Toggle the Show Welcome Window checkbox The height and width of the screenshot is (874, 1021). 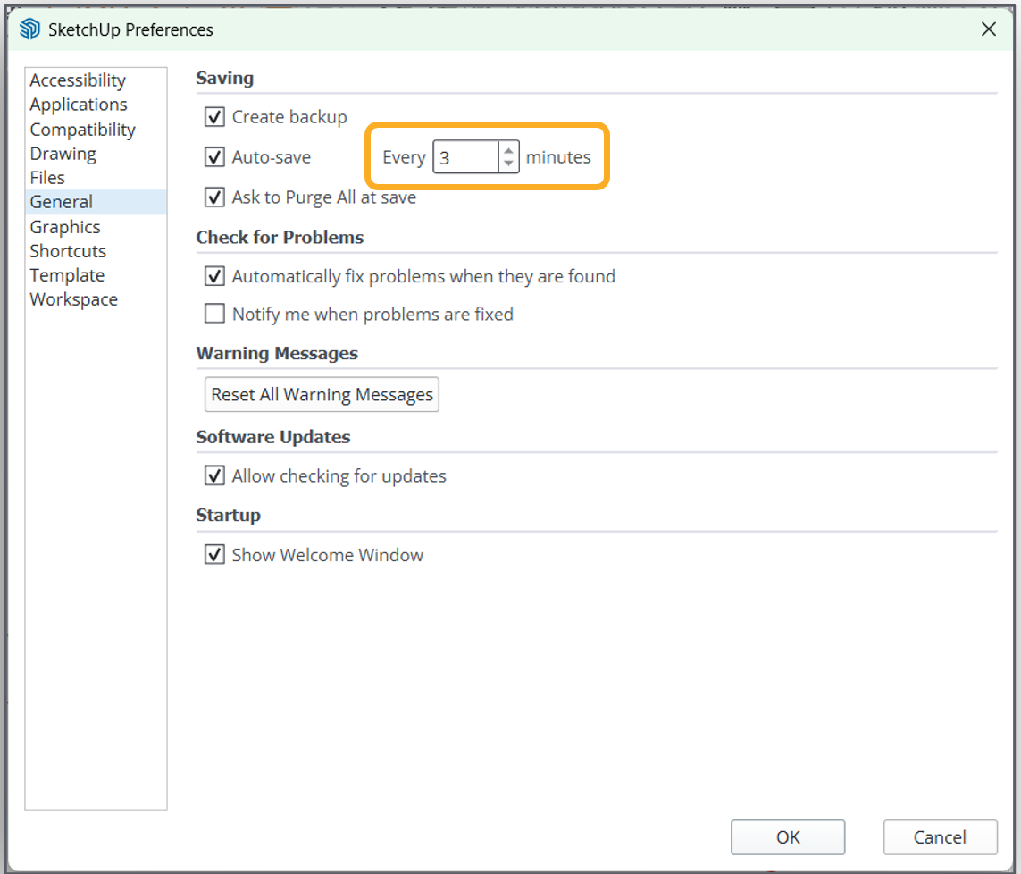tap(214, 555)
